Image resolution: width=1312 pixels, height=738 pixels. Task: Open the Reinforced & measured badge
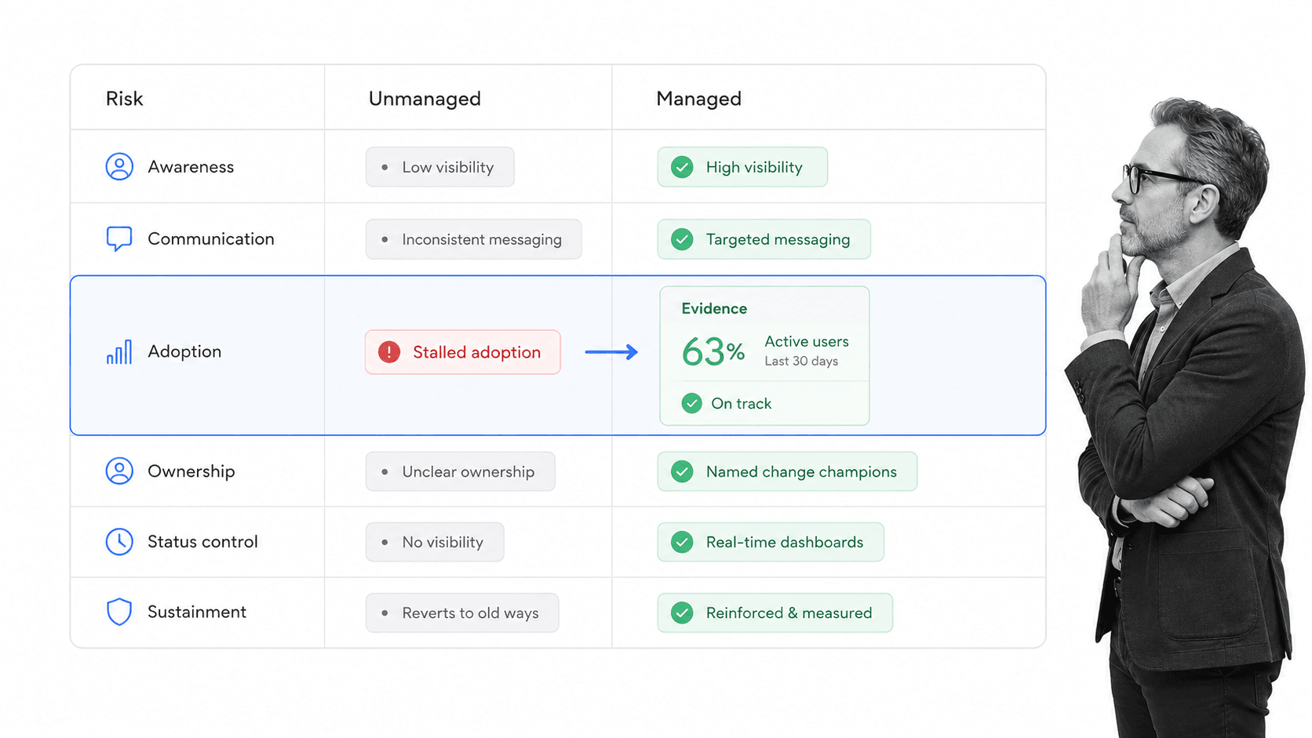click(775, 613)
